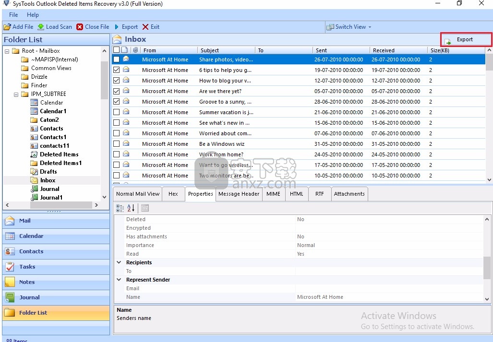
Task: Uncheck the '6 tips to help you g...' email
Action: point(116,70)
